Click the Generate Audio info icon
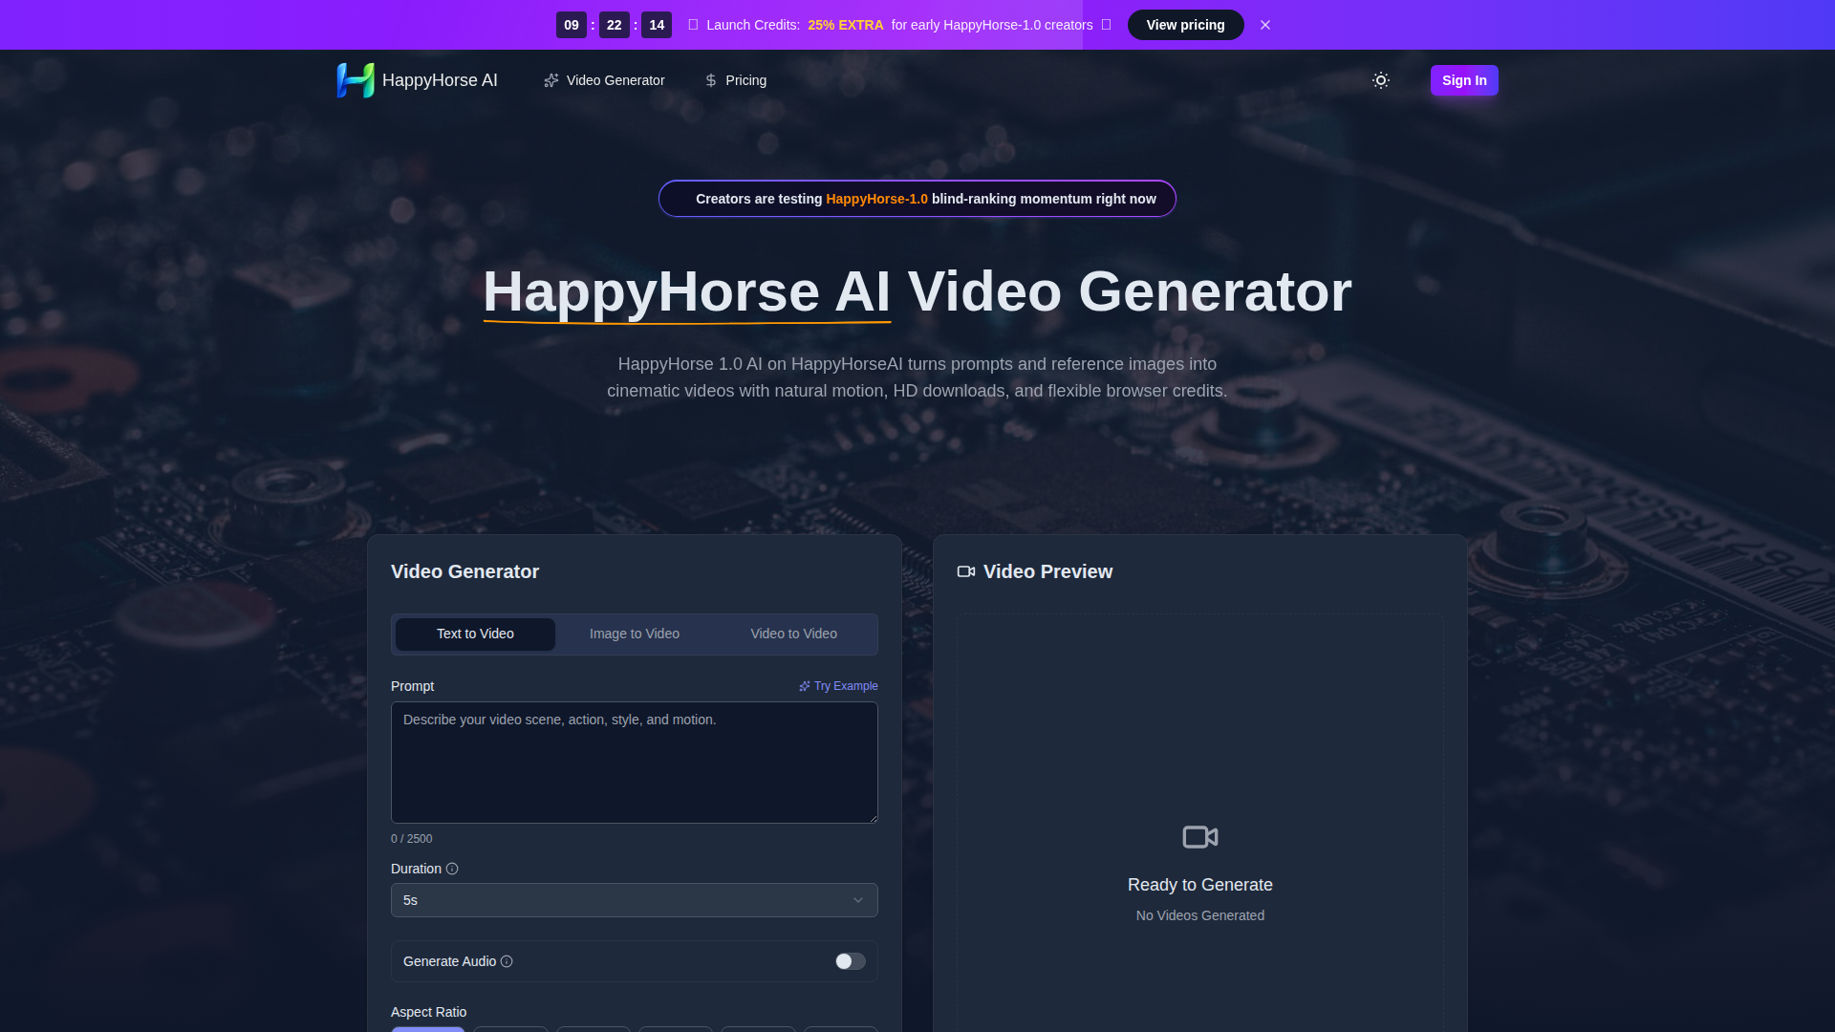Screen dimensions: 1835x1032 pos(507,961)
